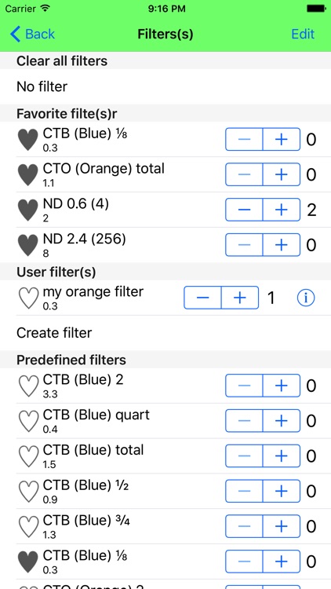This screenshot has width=331, height=589.
Task: Add one CTO (Orange) total filter
Action: pos(282,174)
